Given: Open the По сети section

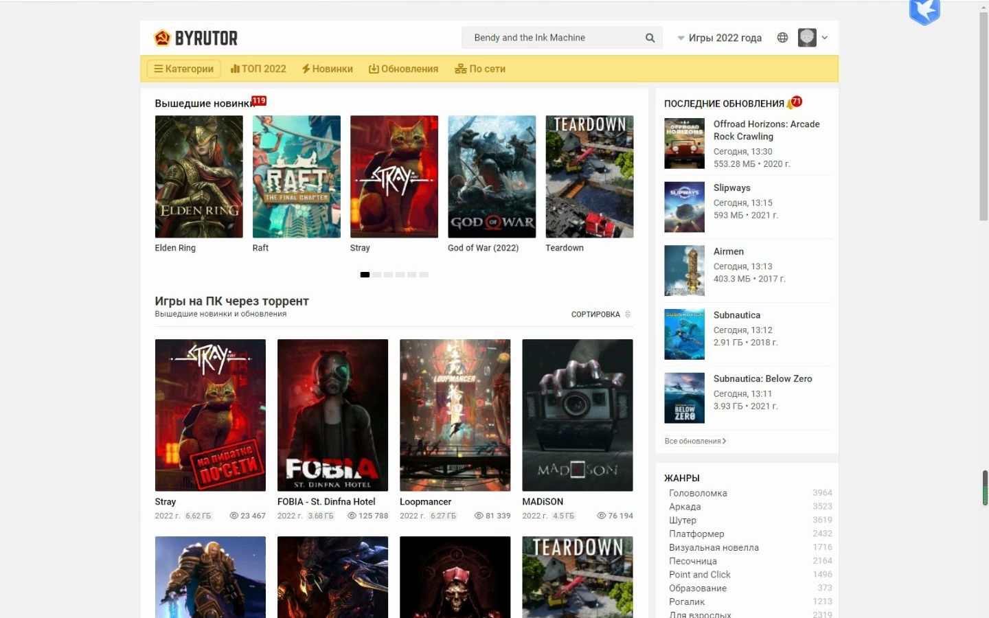Looking at the screenshot, I should [480, 69].
